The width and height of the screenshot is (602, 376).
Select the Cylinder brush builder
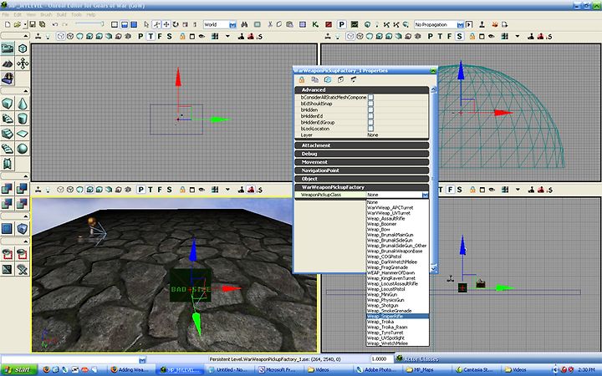[23, 119]
